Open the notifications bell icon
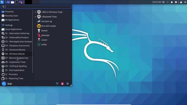 coord(172,2)
